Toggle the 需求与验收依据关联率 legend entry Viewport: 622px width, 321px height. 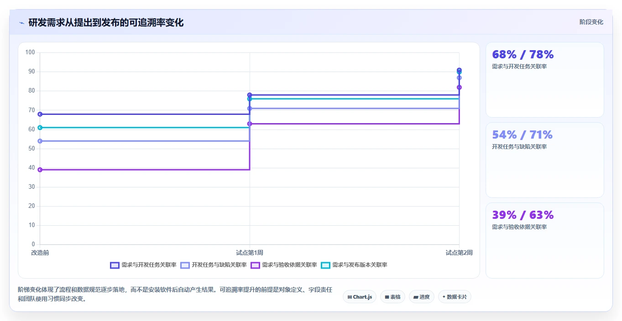284,265
